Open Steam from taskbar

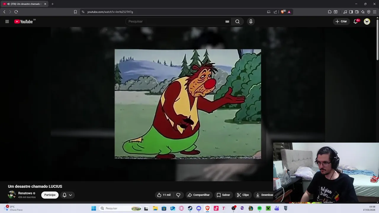coord(190,208)
